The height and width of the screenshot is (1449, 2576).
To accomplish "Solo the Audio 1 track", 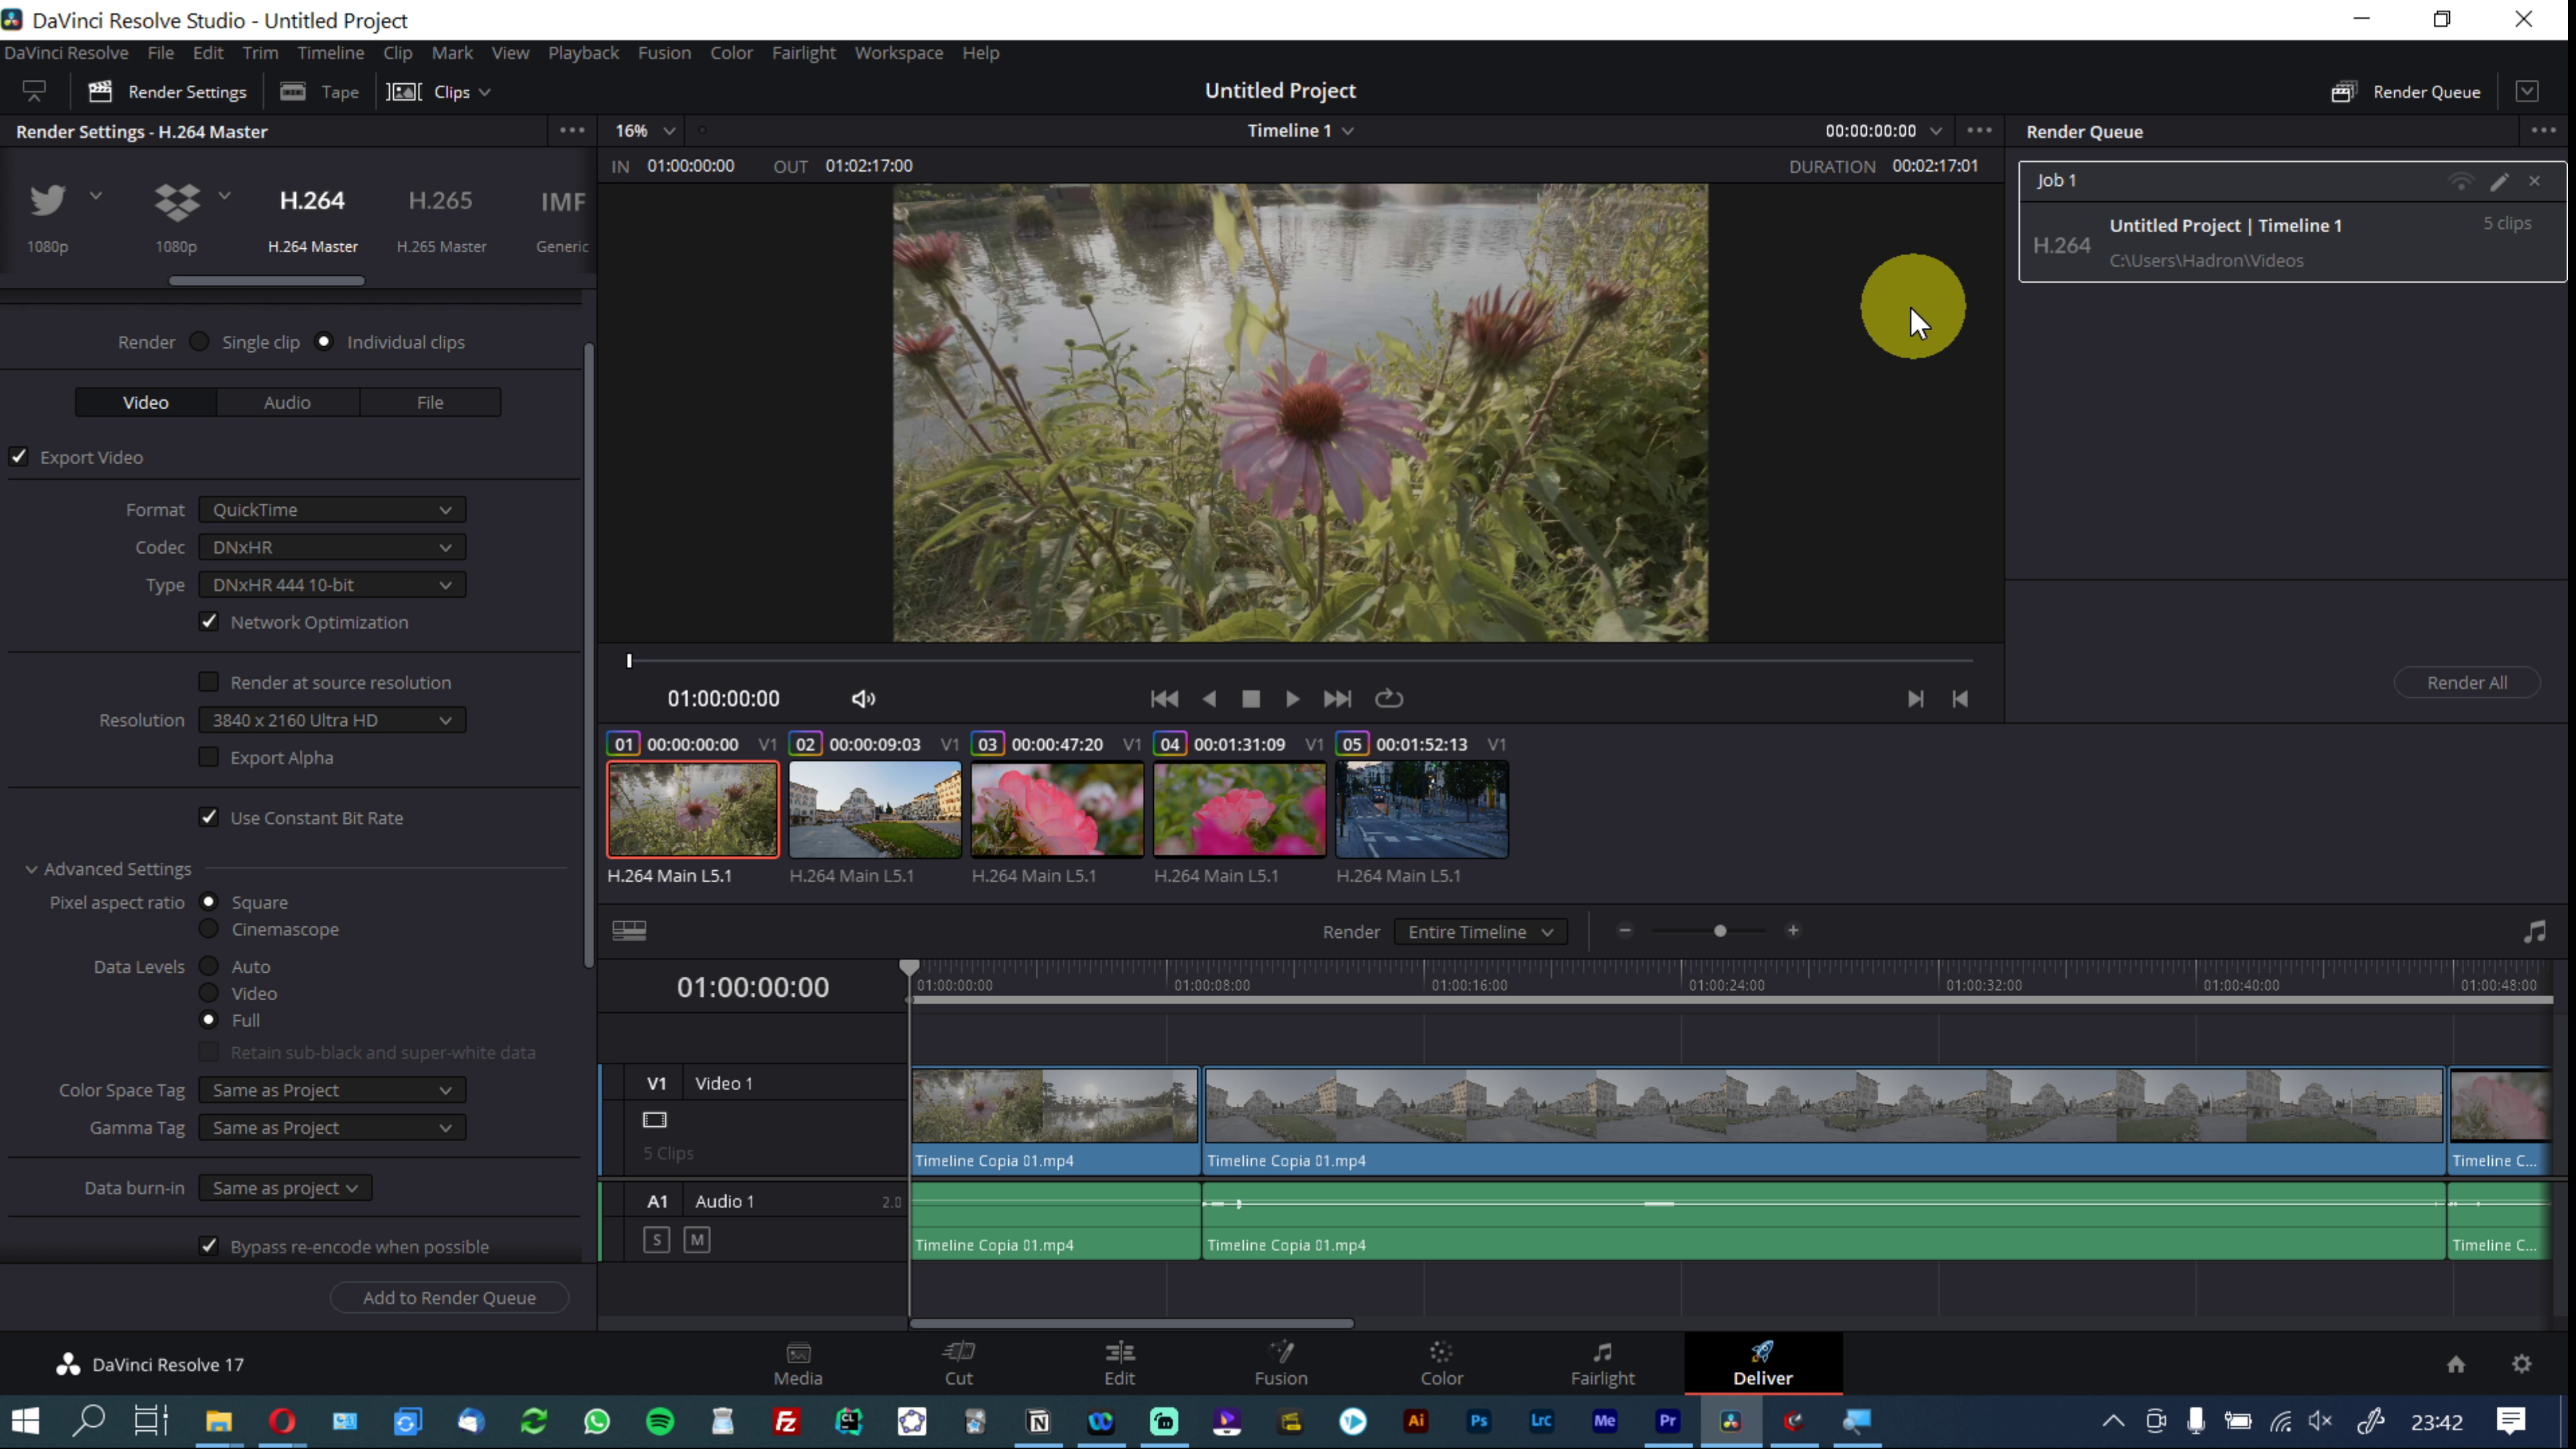I will click(657, 1240).
